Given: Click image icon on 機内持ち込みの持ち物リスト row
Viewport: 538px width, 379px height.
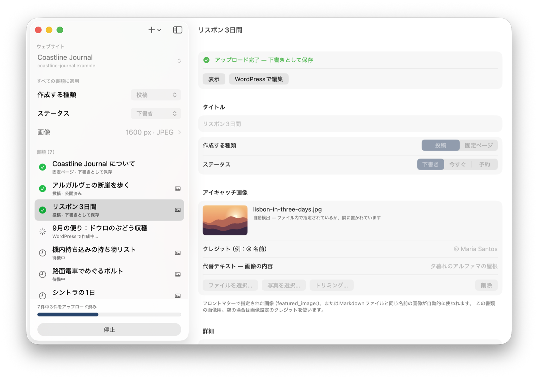Looking at the screenshot, I should (x=178, y=253).
